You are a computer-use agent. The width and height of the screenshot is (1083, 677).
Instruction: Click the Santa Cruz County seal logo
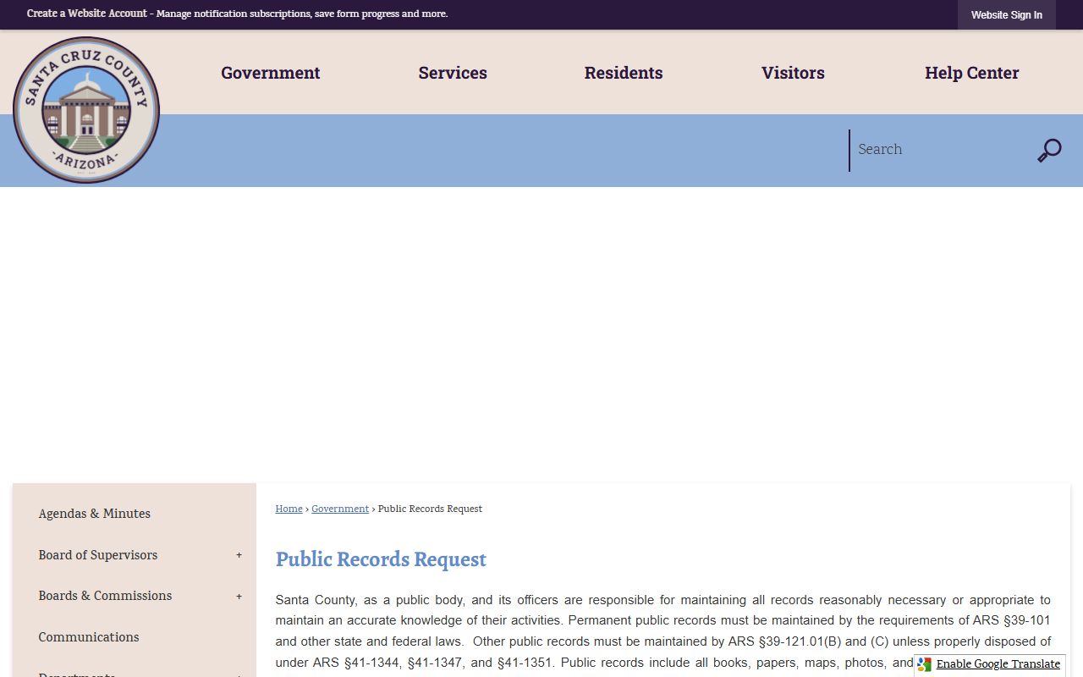(86, 110)
